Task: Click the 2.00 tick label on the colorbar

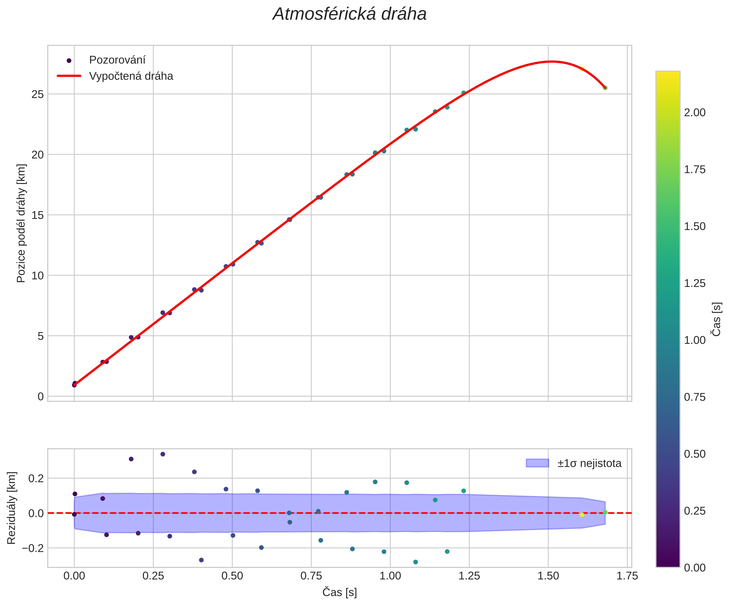Action: pos(695,113)
